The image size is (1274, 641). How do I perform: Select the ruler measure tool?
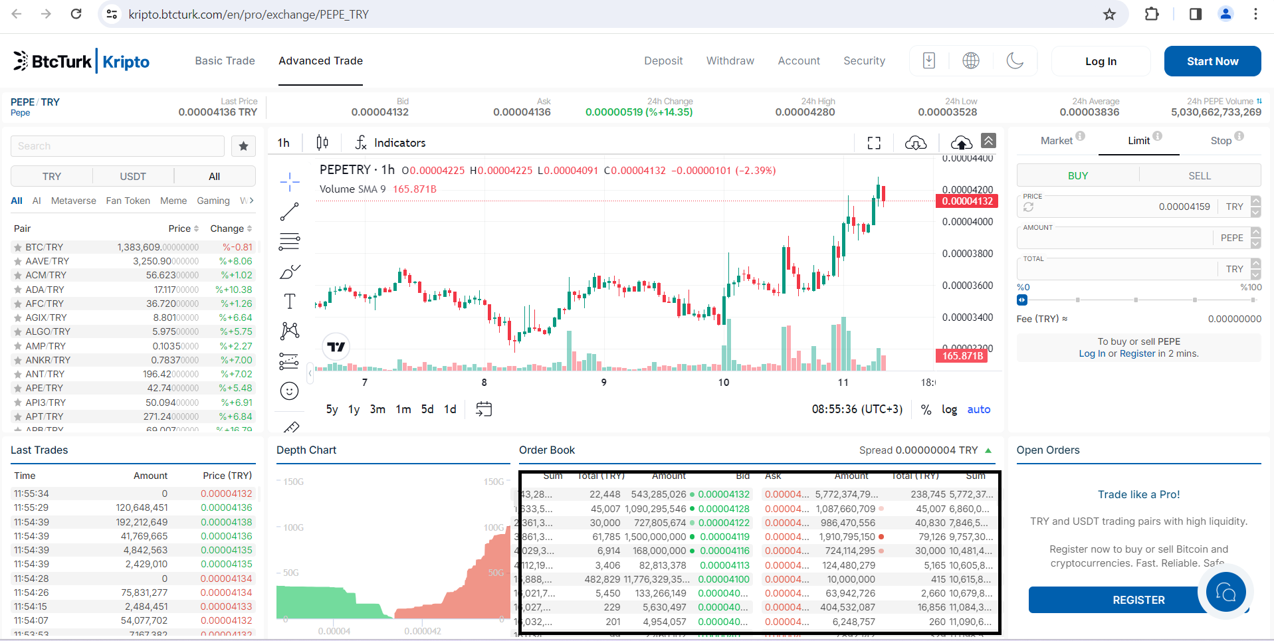(291, 427)
